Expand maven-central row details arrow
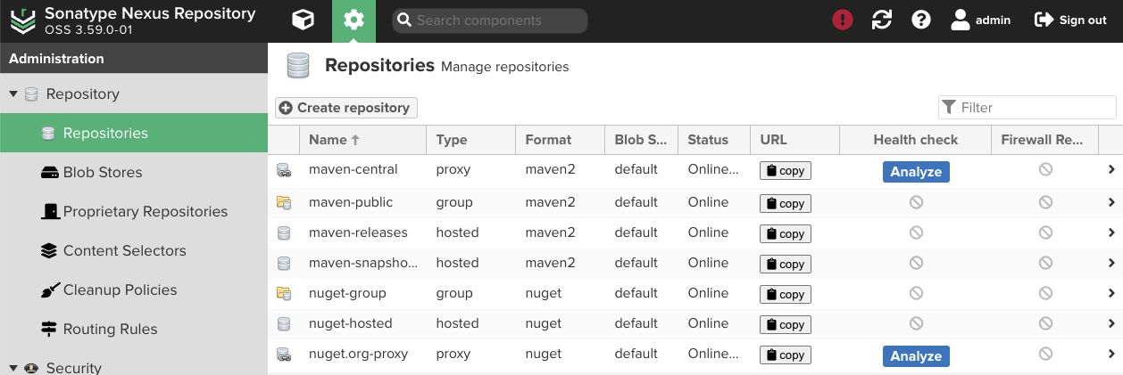Viewport: 1123px width, 375px height. point(1111,170)
